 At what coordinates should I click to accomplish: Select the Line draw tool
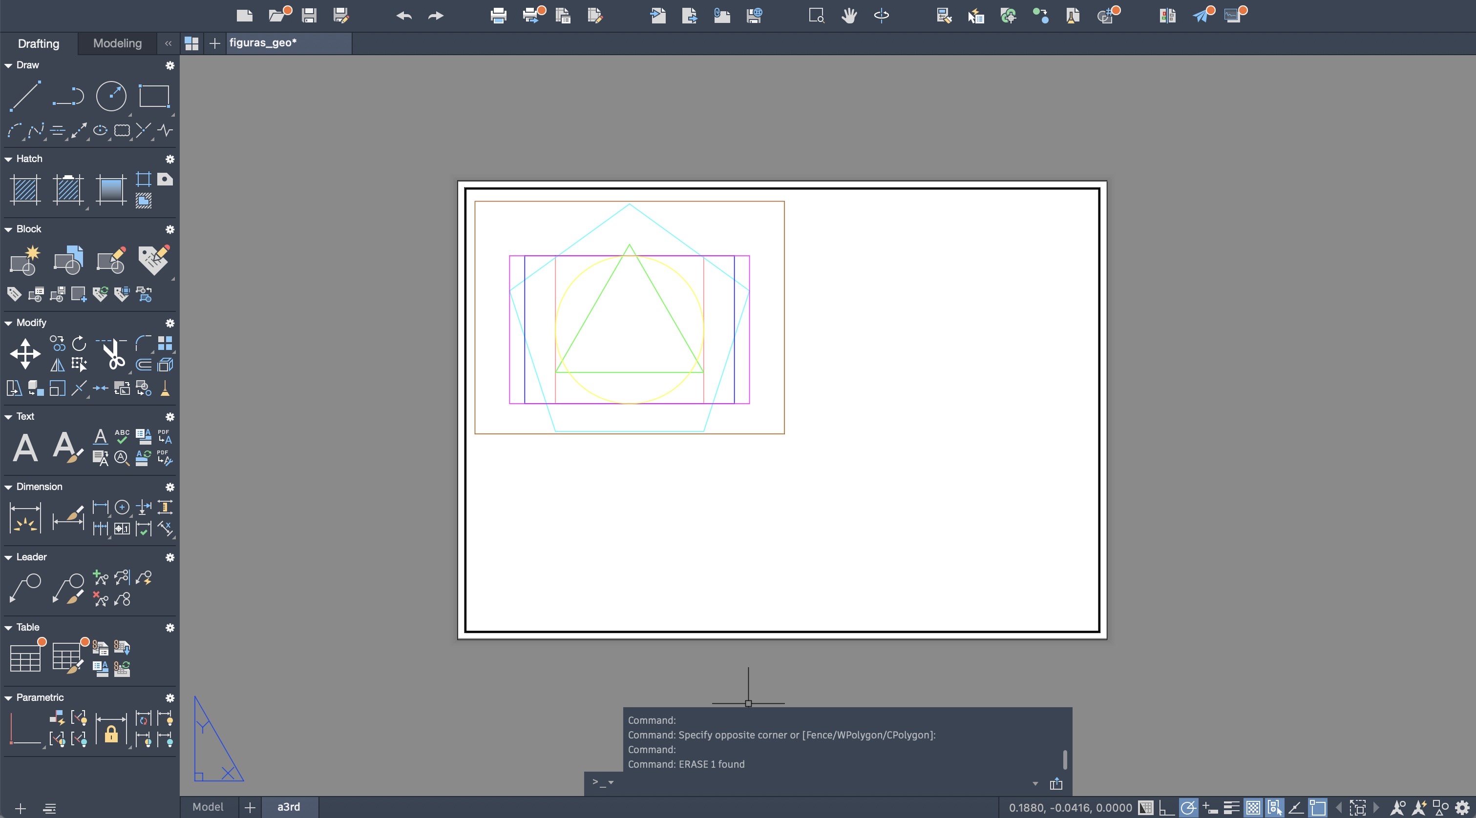(x=25, y=96)
